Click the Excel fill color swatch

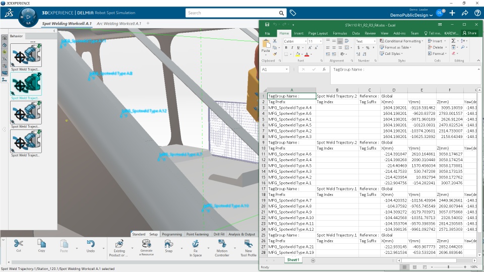point(298,54)
